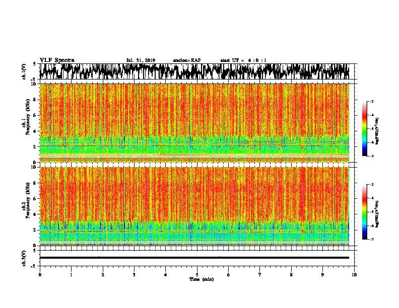Click the 'Time (min)' x-axis label
The width and height of the screenshot is (399, 308).
202,279
